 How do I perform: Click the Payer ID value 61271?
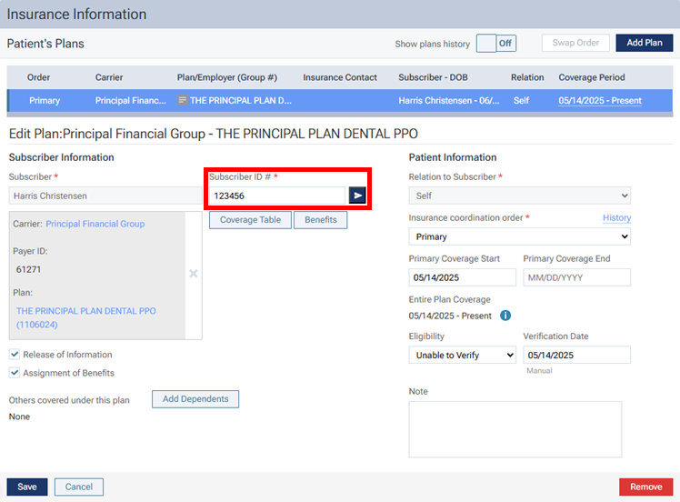28,269
